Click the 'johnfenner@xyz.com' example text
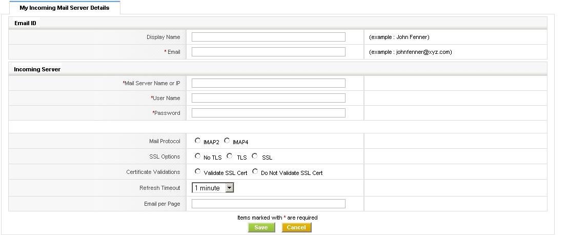This screenshot has width=569, height=235. [x=423, y=52]
